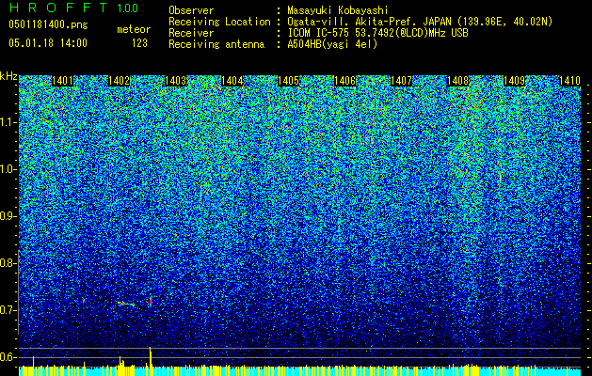The image size is (592, 376).
Task: Click the meteor count value 123
Action: [139, 43]
